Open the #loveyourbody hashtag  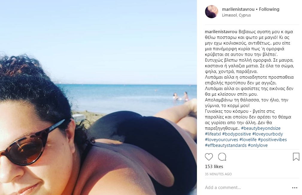268,134
